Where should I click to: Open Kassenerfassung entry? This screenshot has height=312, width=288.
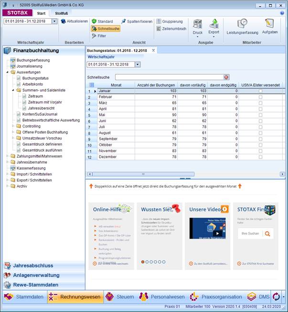click(31, 168)
